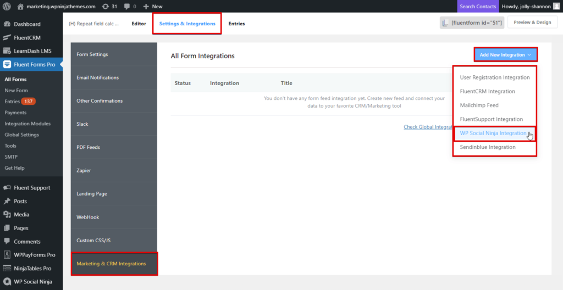This screenshot has width=563, height=290.
Task: Open Email Notifications settings
Action: (114, 77)
